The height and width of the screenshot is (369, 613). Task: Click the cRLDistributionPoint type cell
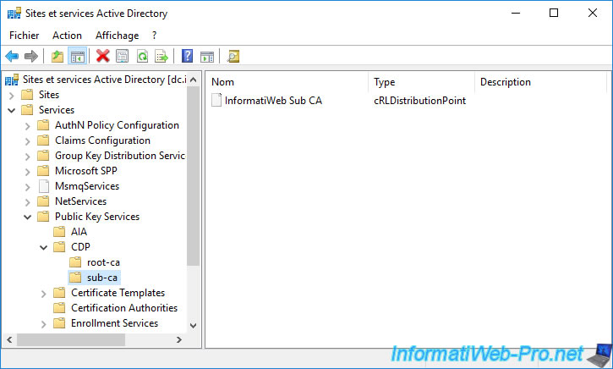pos(419,101)
